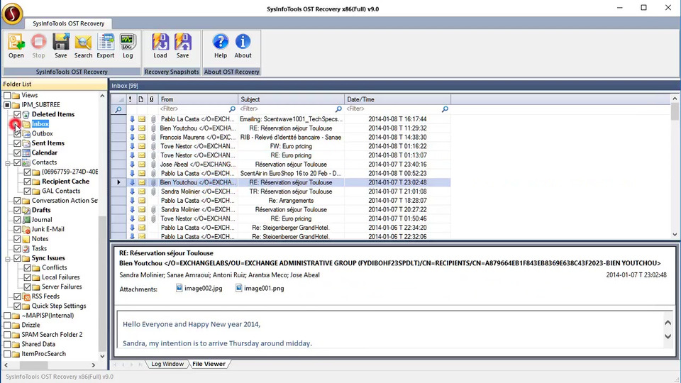
Task: Click the From filter magnifier icon
Action: click(x=233, y=109)
